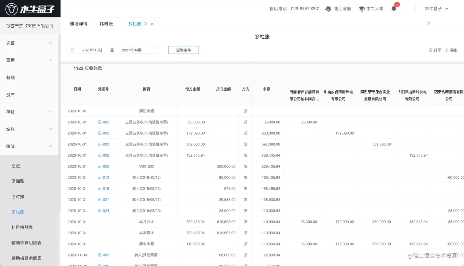464x266 pixels.
Task: Click after-sales phone 029-68579207
Action: 305,9
